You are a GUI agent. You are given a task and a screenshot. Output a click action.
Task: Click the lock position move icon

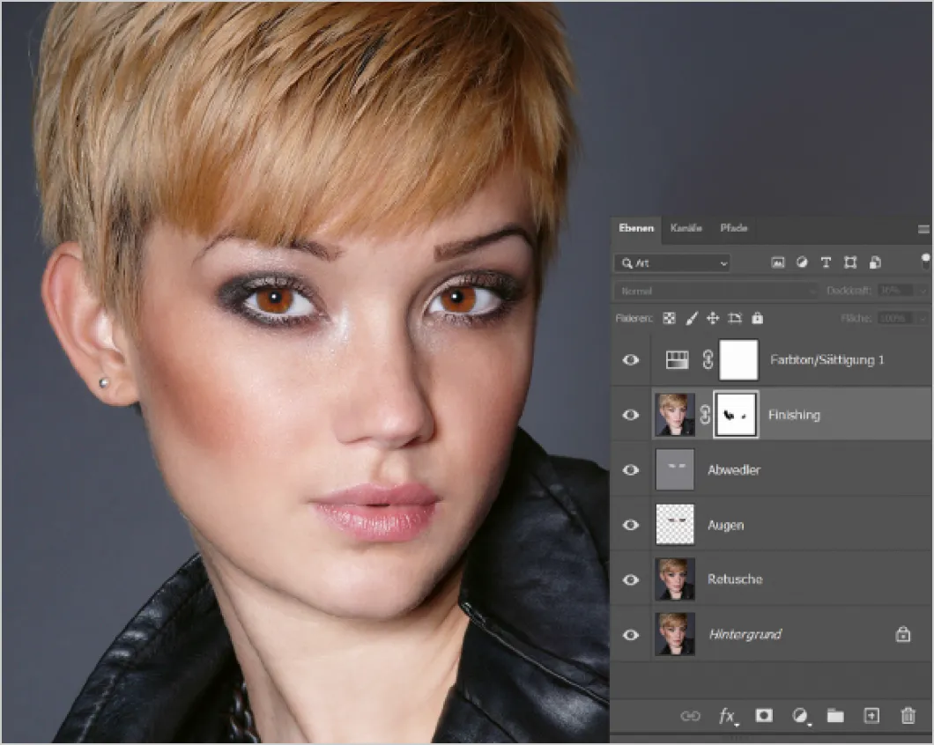pos(713,319)
